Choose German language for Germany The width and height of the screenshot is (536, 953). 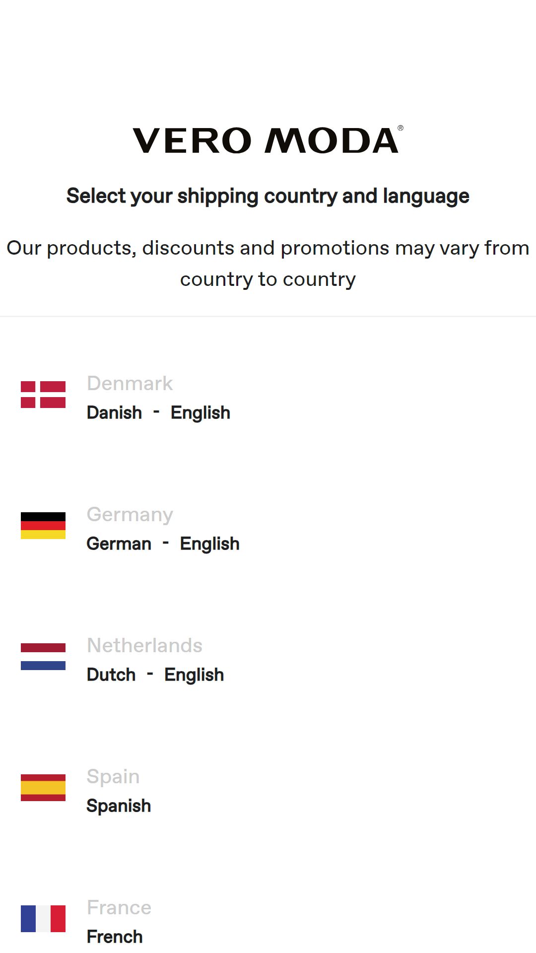click(119, 544)
